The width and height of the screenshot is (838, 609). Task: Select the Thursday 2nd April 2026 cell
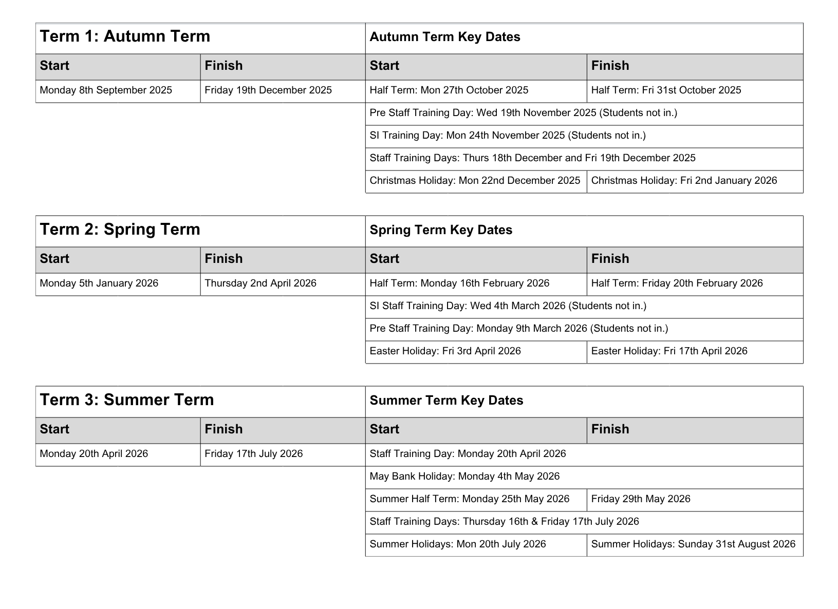click(x=260, y=283)
